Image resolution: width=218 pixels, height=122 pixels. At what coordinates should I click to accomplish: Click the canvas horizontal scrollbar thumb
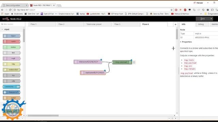pyautogui.click(x=43, y=115)
